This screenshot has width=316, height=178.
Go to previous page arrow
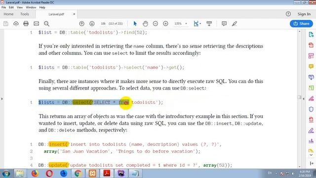(81, 24)
